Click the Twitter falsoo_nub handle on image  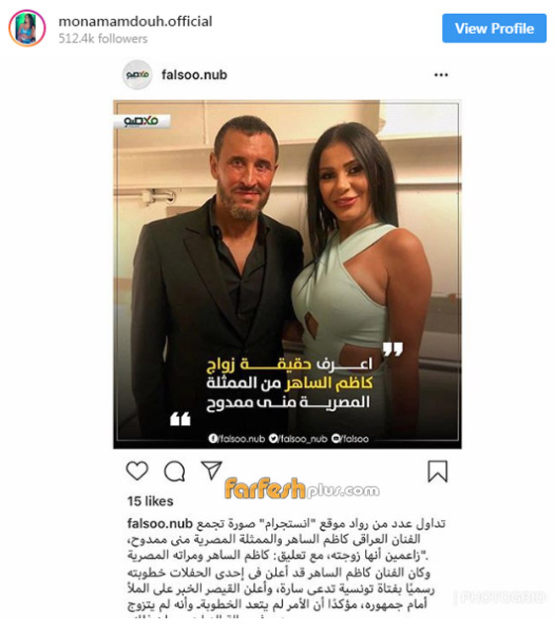[x=298, y=438]
